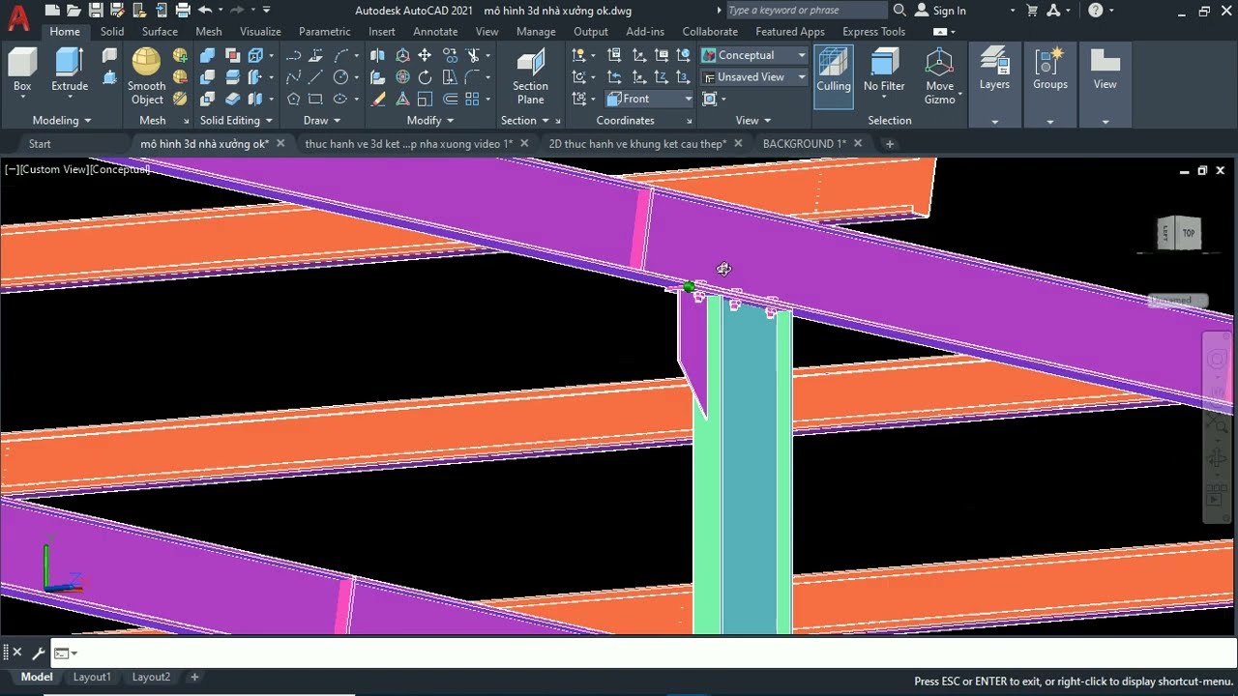Image resolution: width=1238 pixels, height=696 pixels.
Task: Open the Annotate ribbon tab
Action: click(x=435, y=32)
